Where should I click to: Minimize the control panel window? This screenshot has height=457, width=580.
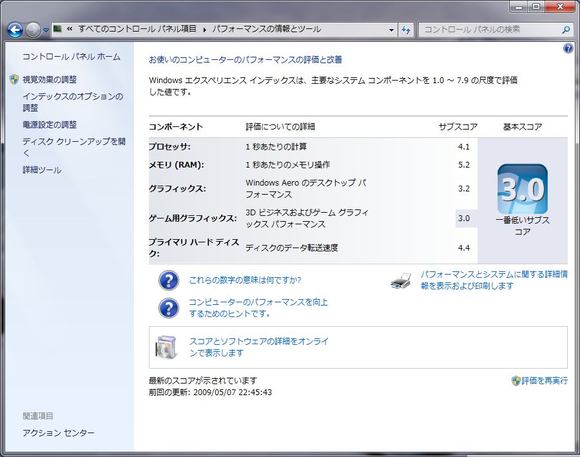pyautogui.click(x=519, y=7)
